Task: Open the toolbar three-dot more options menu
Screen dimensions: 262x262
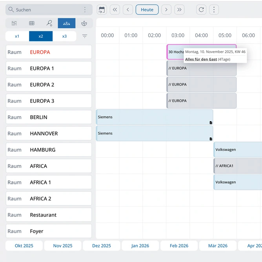Action: coord(214,10)
